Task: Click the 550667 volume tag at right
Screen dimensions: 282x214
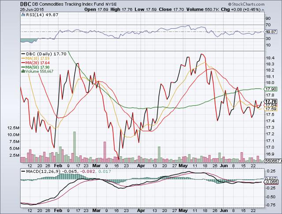Action: 273,161
